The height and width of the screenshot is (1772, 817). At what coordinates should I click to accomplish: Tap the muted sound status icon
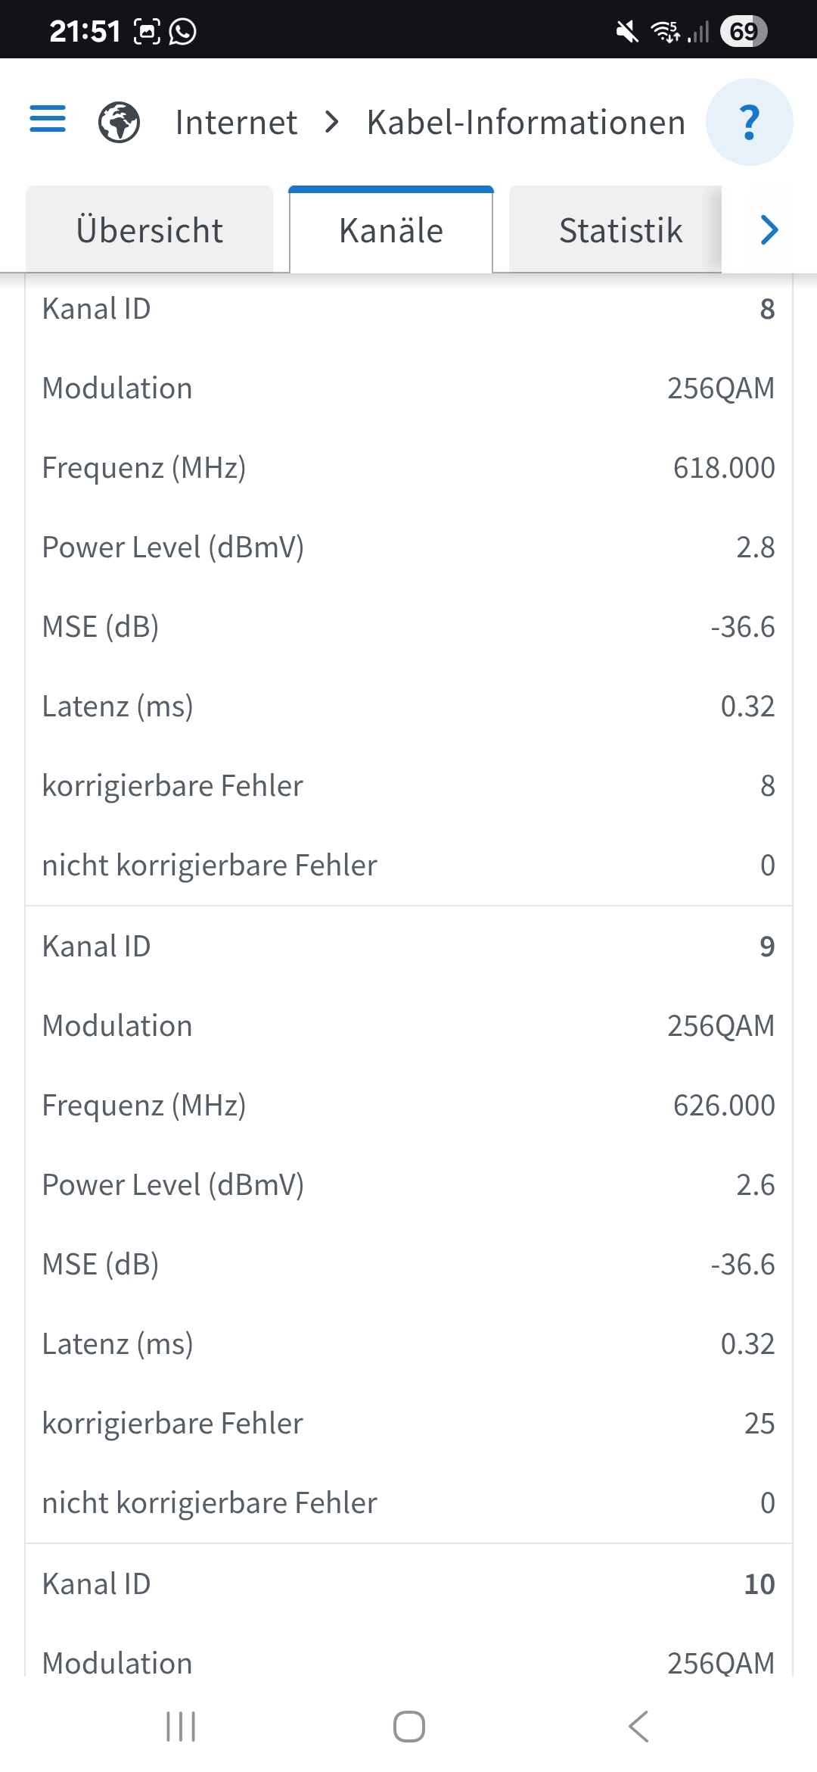click(626, 31)
